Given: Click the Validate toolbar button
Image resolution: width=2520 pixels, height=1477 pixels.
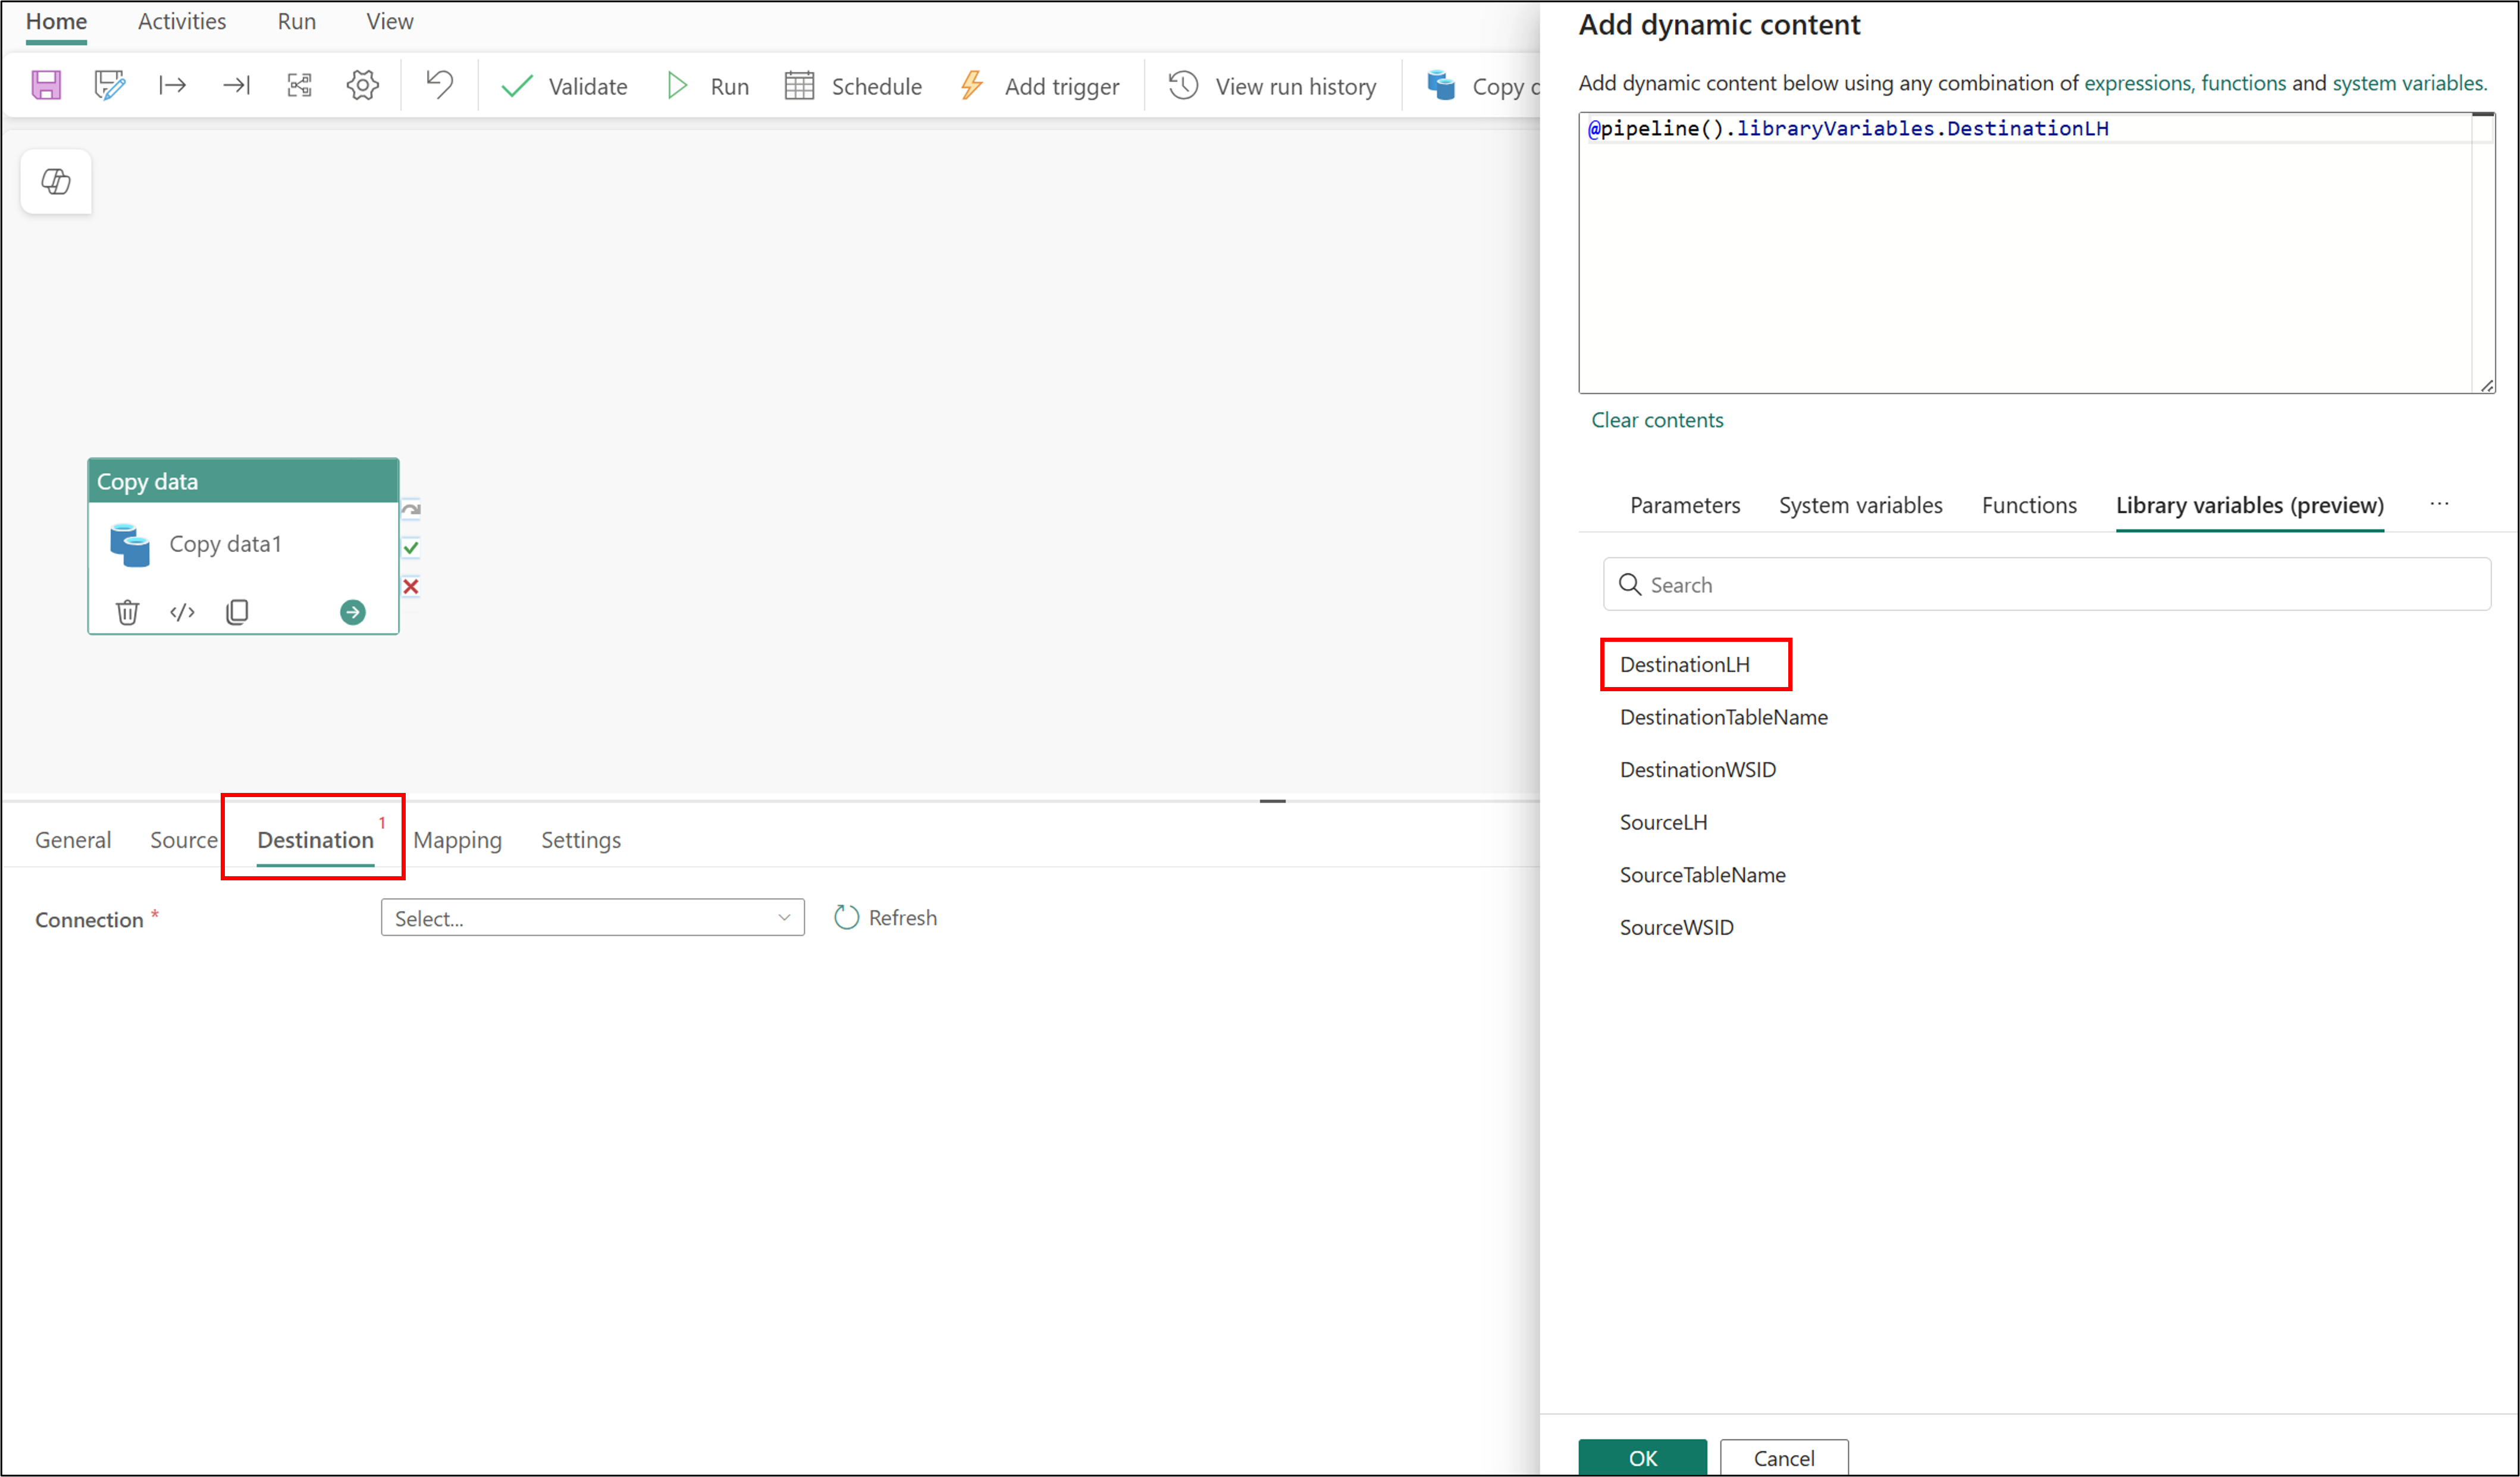Looking at the screenshot, I should 565,86.
